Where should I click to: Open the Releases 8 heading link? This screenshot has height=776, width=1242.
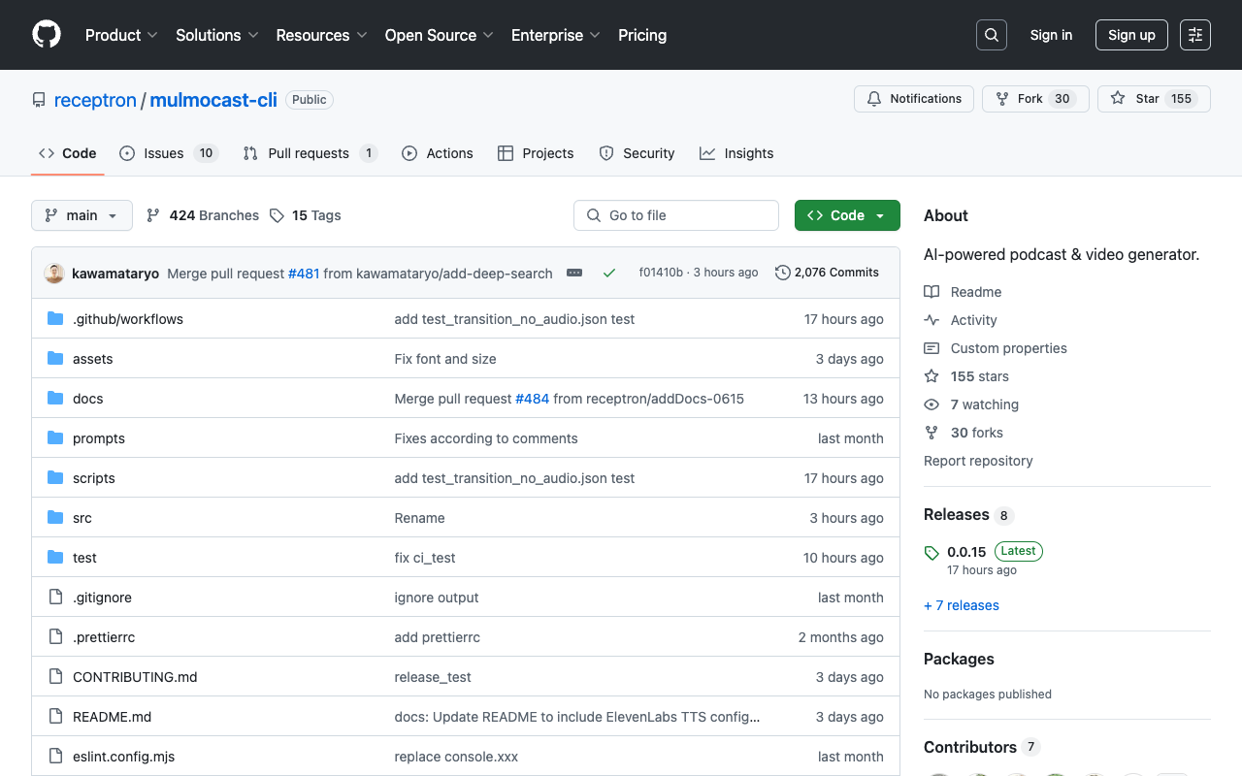[968, 515]
